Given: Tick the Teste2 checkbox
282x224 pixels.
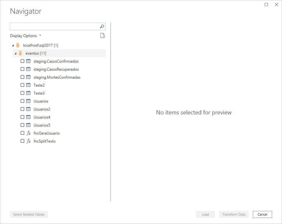Looking at the screenshot, I should (x=22, y=85).
